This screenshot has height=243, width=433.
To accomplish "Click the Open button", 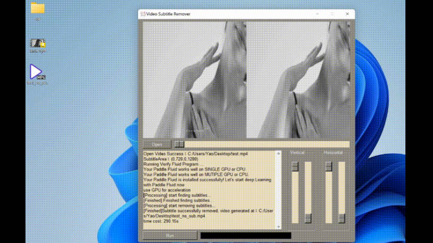I will point(157,144).
